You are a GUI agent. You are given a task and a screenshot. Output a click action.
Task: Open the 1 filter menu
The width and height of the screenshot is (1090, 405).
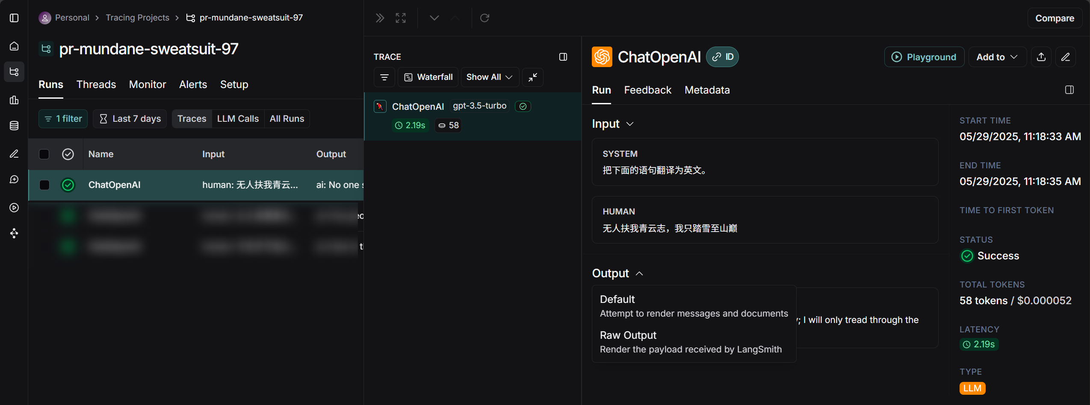pyautogui.click(x=63, y=119)
